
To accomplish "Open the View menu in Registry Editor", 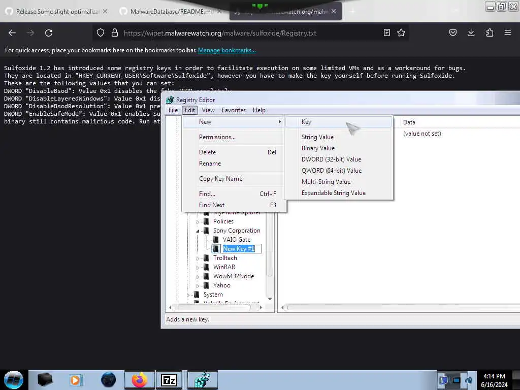I will coord(208,110).
